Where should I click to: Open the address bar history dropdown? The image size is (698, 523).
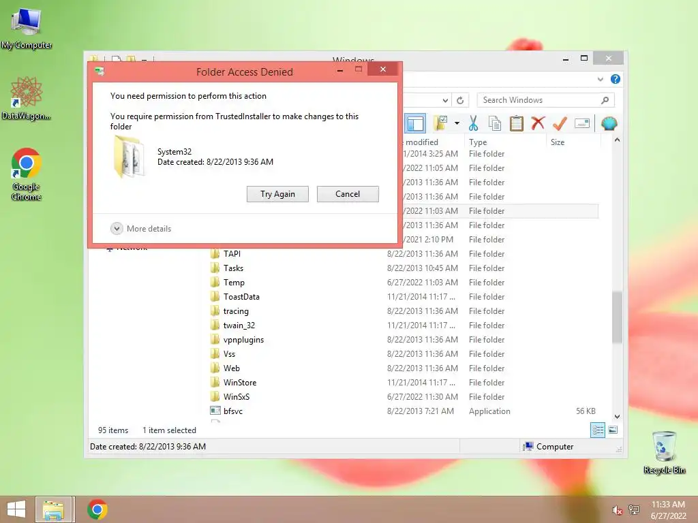[445, 101]
